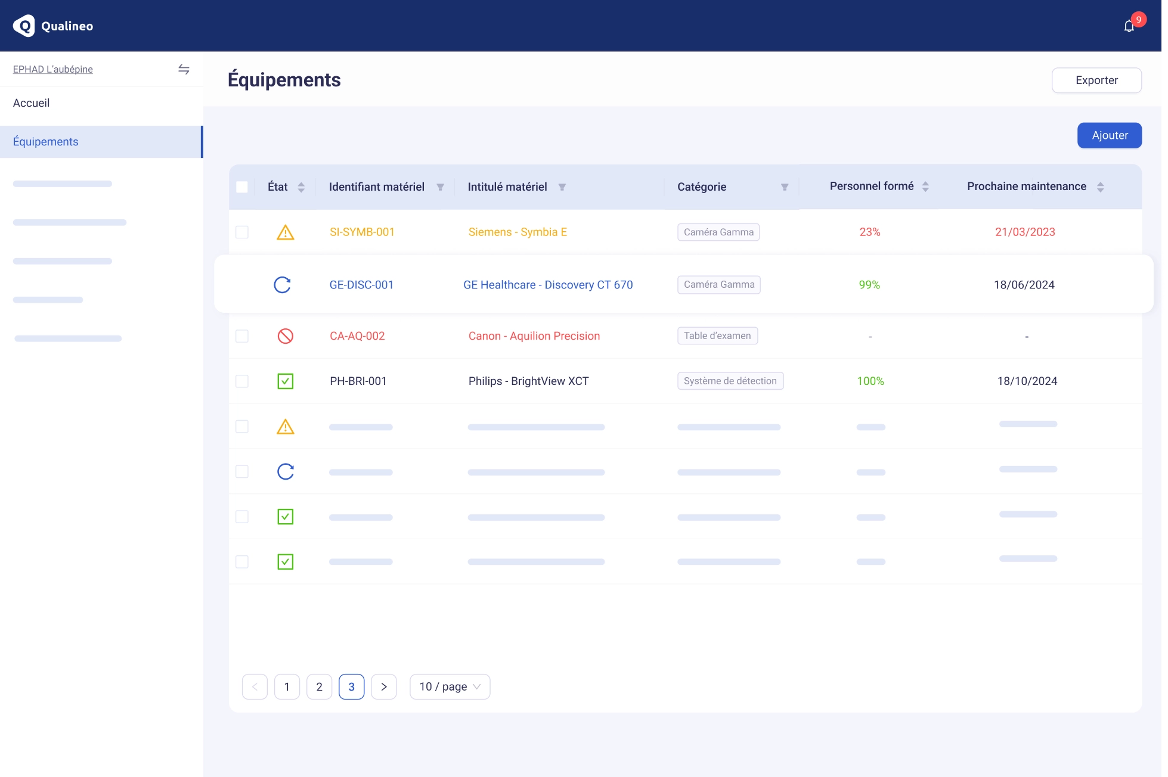This screenshot has width=1168, height=777.
Task: Go to page 2 of the equipment list
Action: tap(320, 686)
